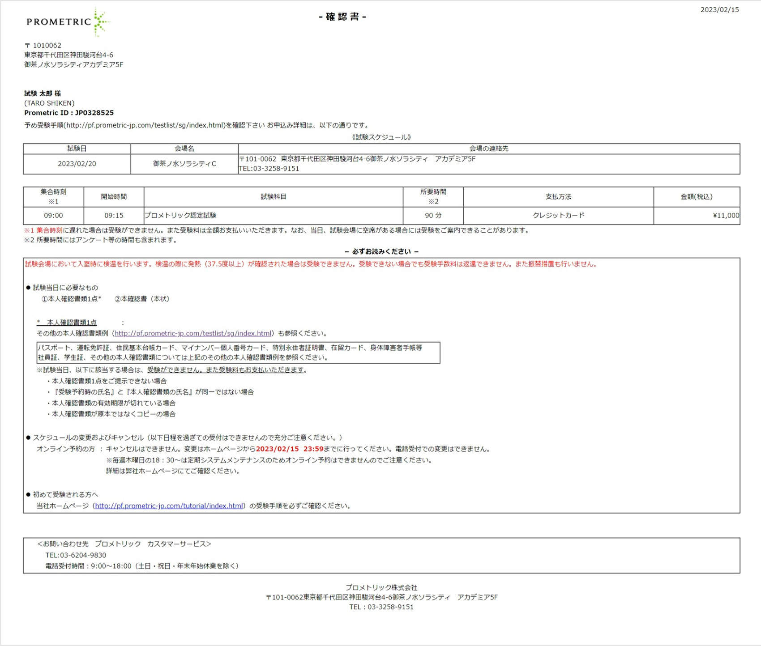Open the tutorial/index.html link

coord(169,506)
